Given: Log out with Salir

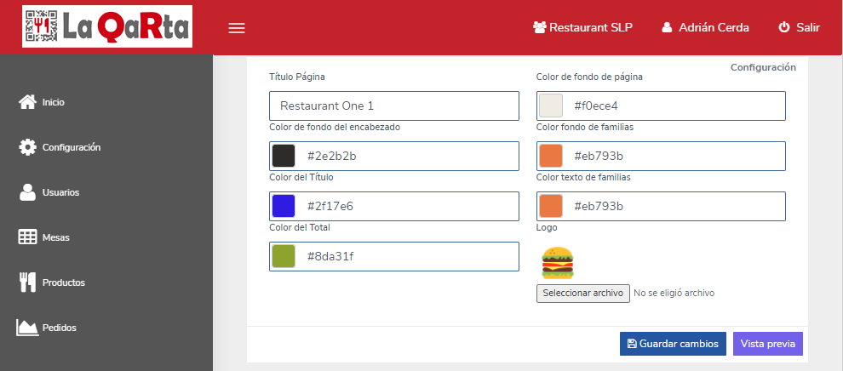Looking at the screenshot, I should click(x=799, y=27).
